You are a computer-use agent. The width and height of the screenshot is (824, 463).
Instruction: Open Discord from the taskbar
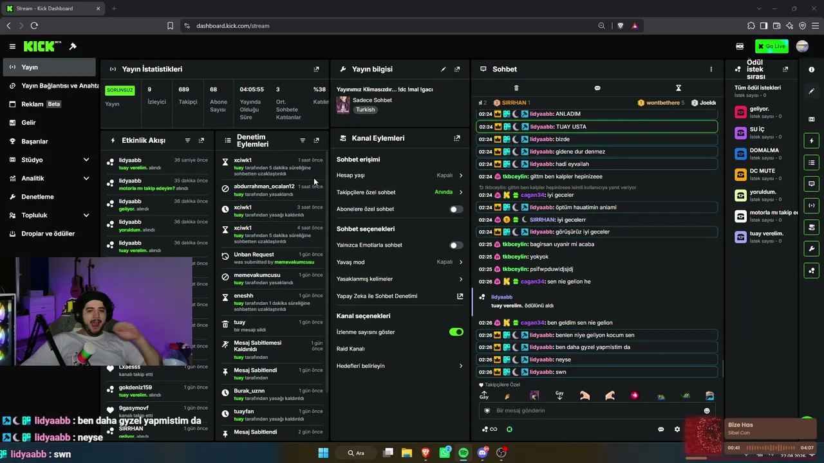pyautogui.click(x=483, y=453)
